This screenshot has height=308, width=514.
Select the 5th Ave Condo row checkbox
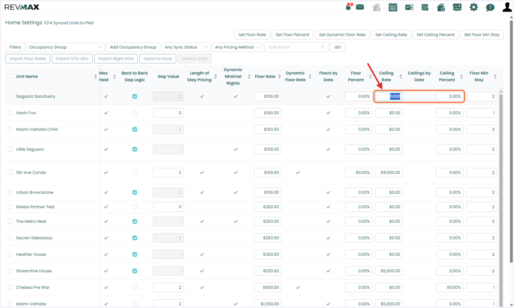pos(10,173)
